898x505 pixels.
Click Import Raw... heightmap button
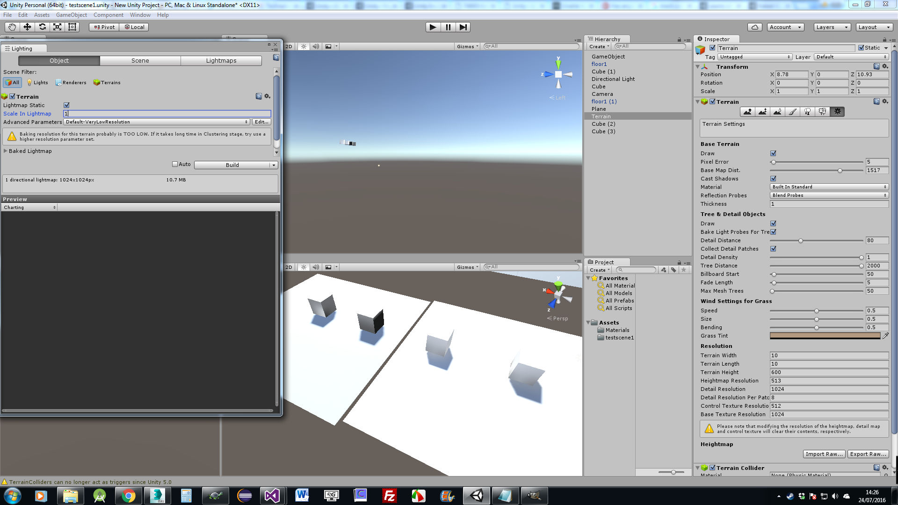click(x=824, y=454)
